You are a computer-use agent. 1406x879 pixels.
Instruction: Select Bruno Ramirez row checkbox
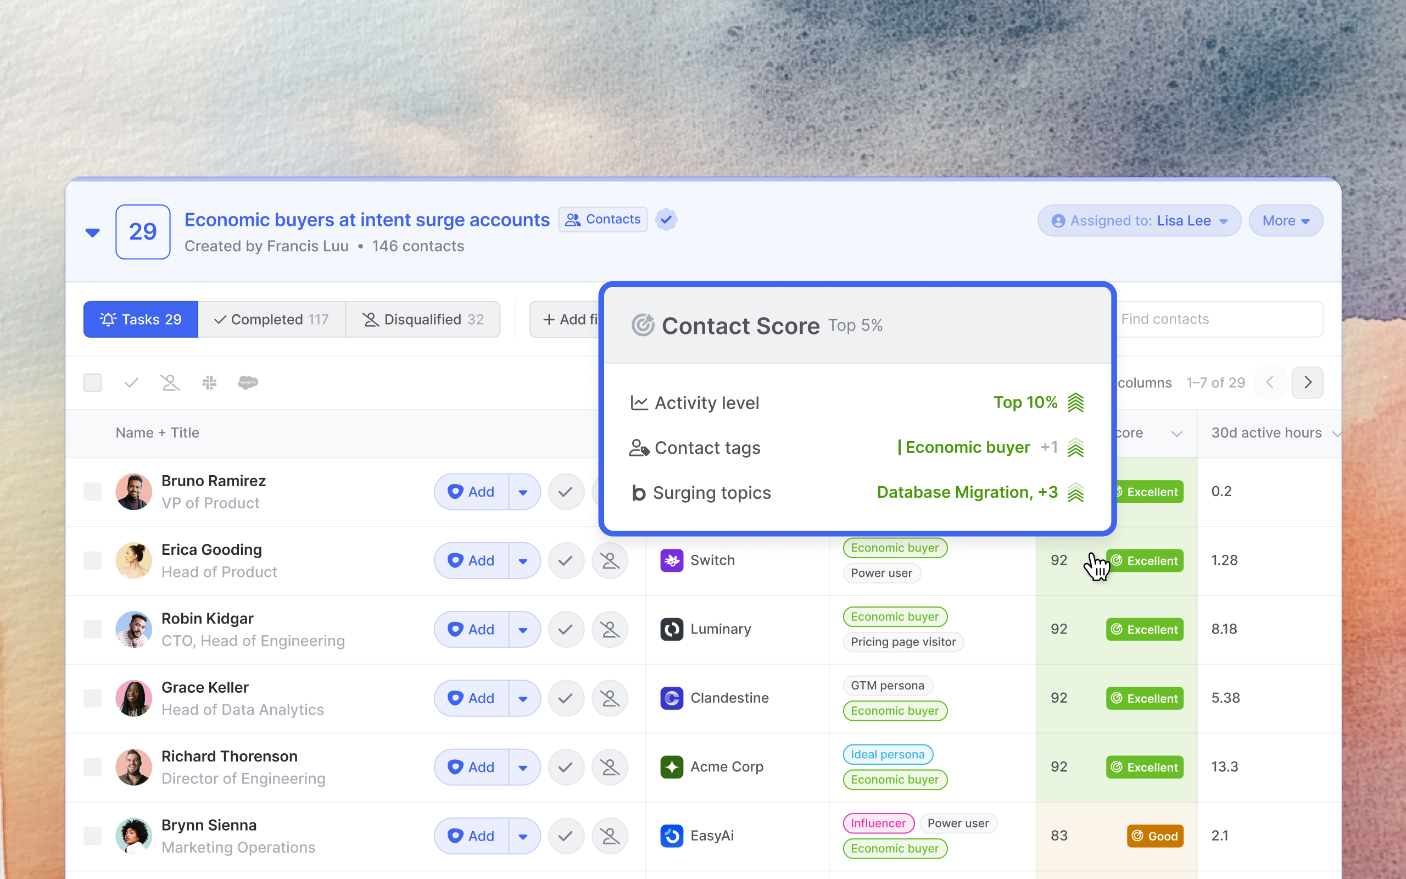click(x=92, y=492)
